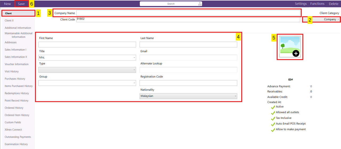Open the Sales Information I tab
This screenshot has height=149, width=341.
tap(15, 50)
